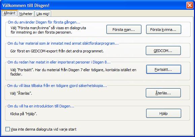Click the text 'Klicka på "Hjälp".'

pyautogui.click(x=24, y=114)
